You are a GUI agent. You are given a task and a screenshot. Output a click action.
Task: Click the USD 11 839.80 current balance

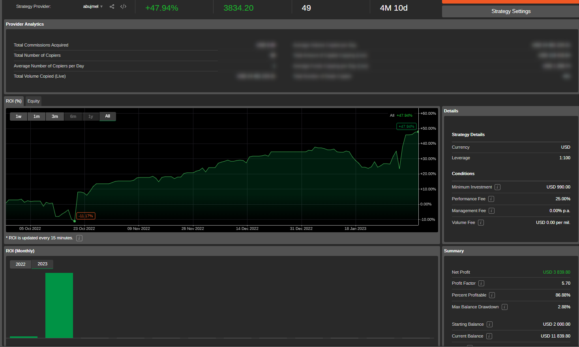coord(556,336)
